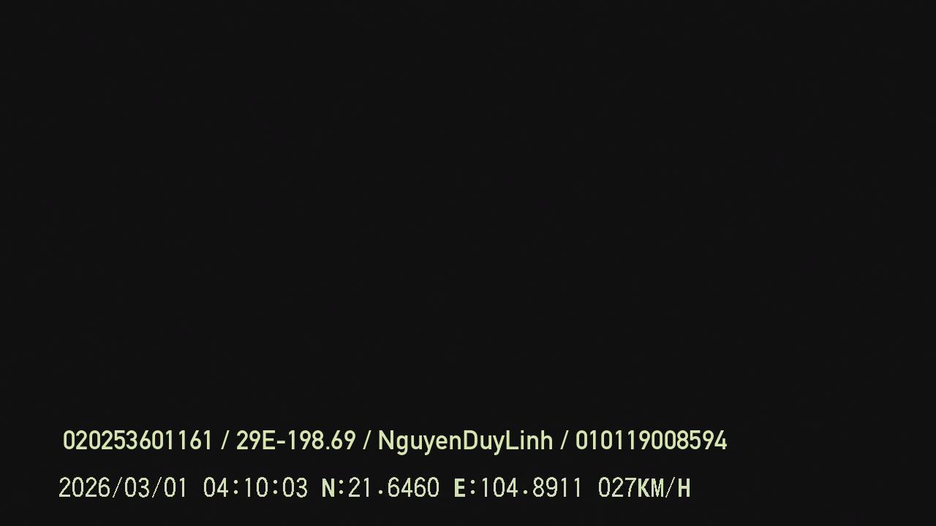
Task: Select the license number 010119008594
Action: click(x=651, y=441)
